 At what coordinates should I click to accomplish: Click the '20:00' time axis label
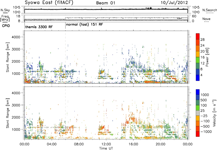click(161, 144)
